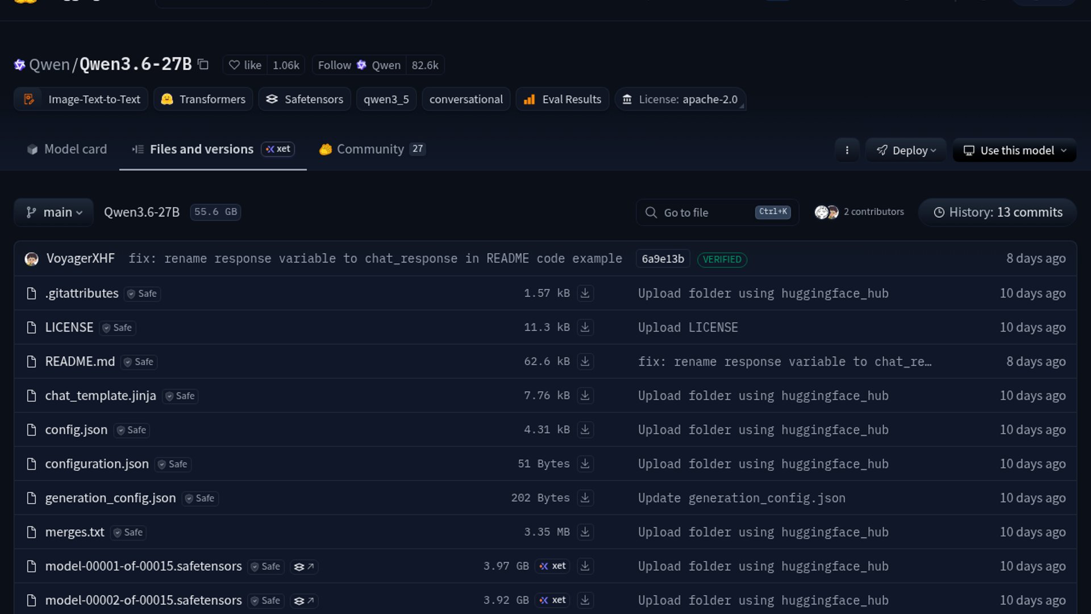Open "Update generation_config.json" commit message
This screenshot has height=614, width=1091.
click(742, 498)
